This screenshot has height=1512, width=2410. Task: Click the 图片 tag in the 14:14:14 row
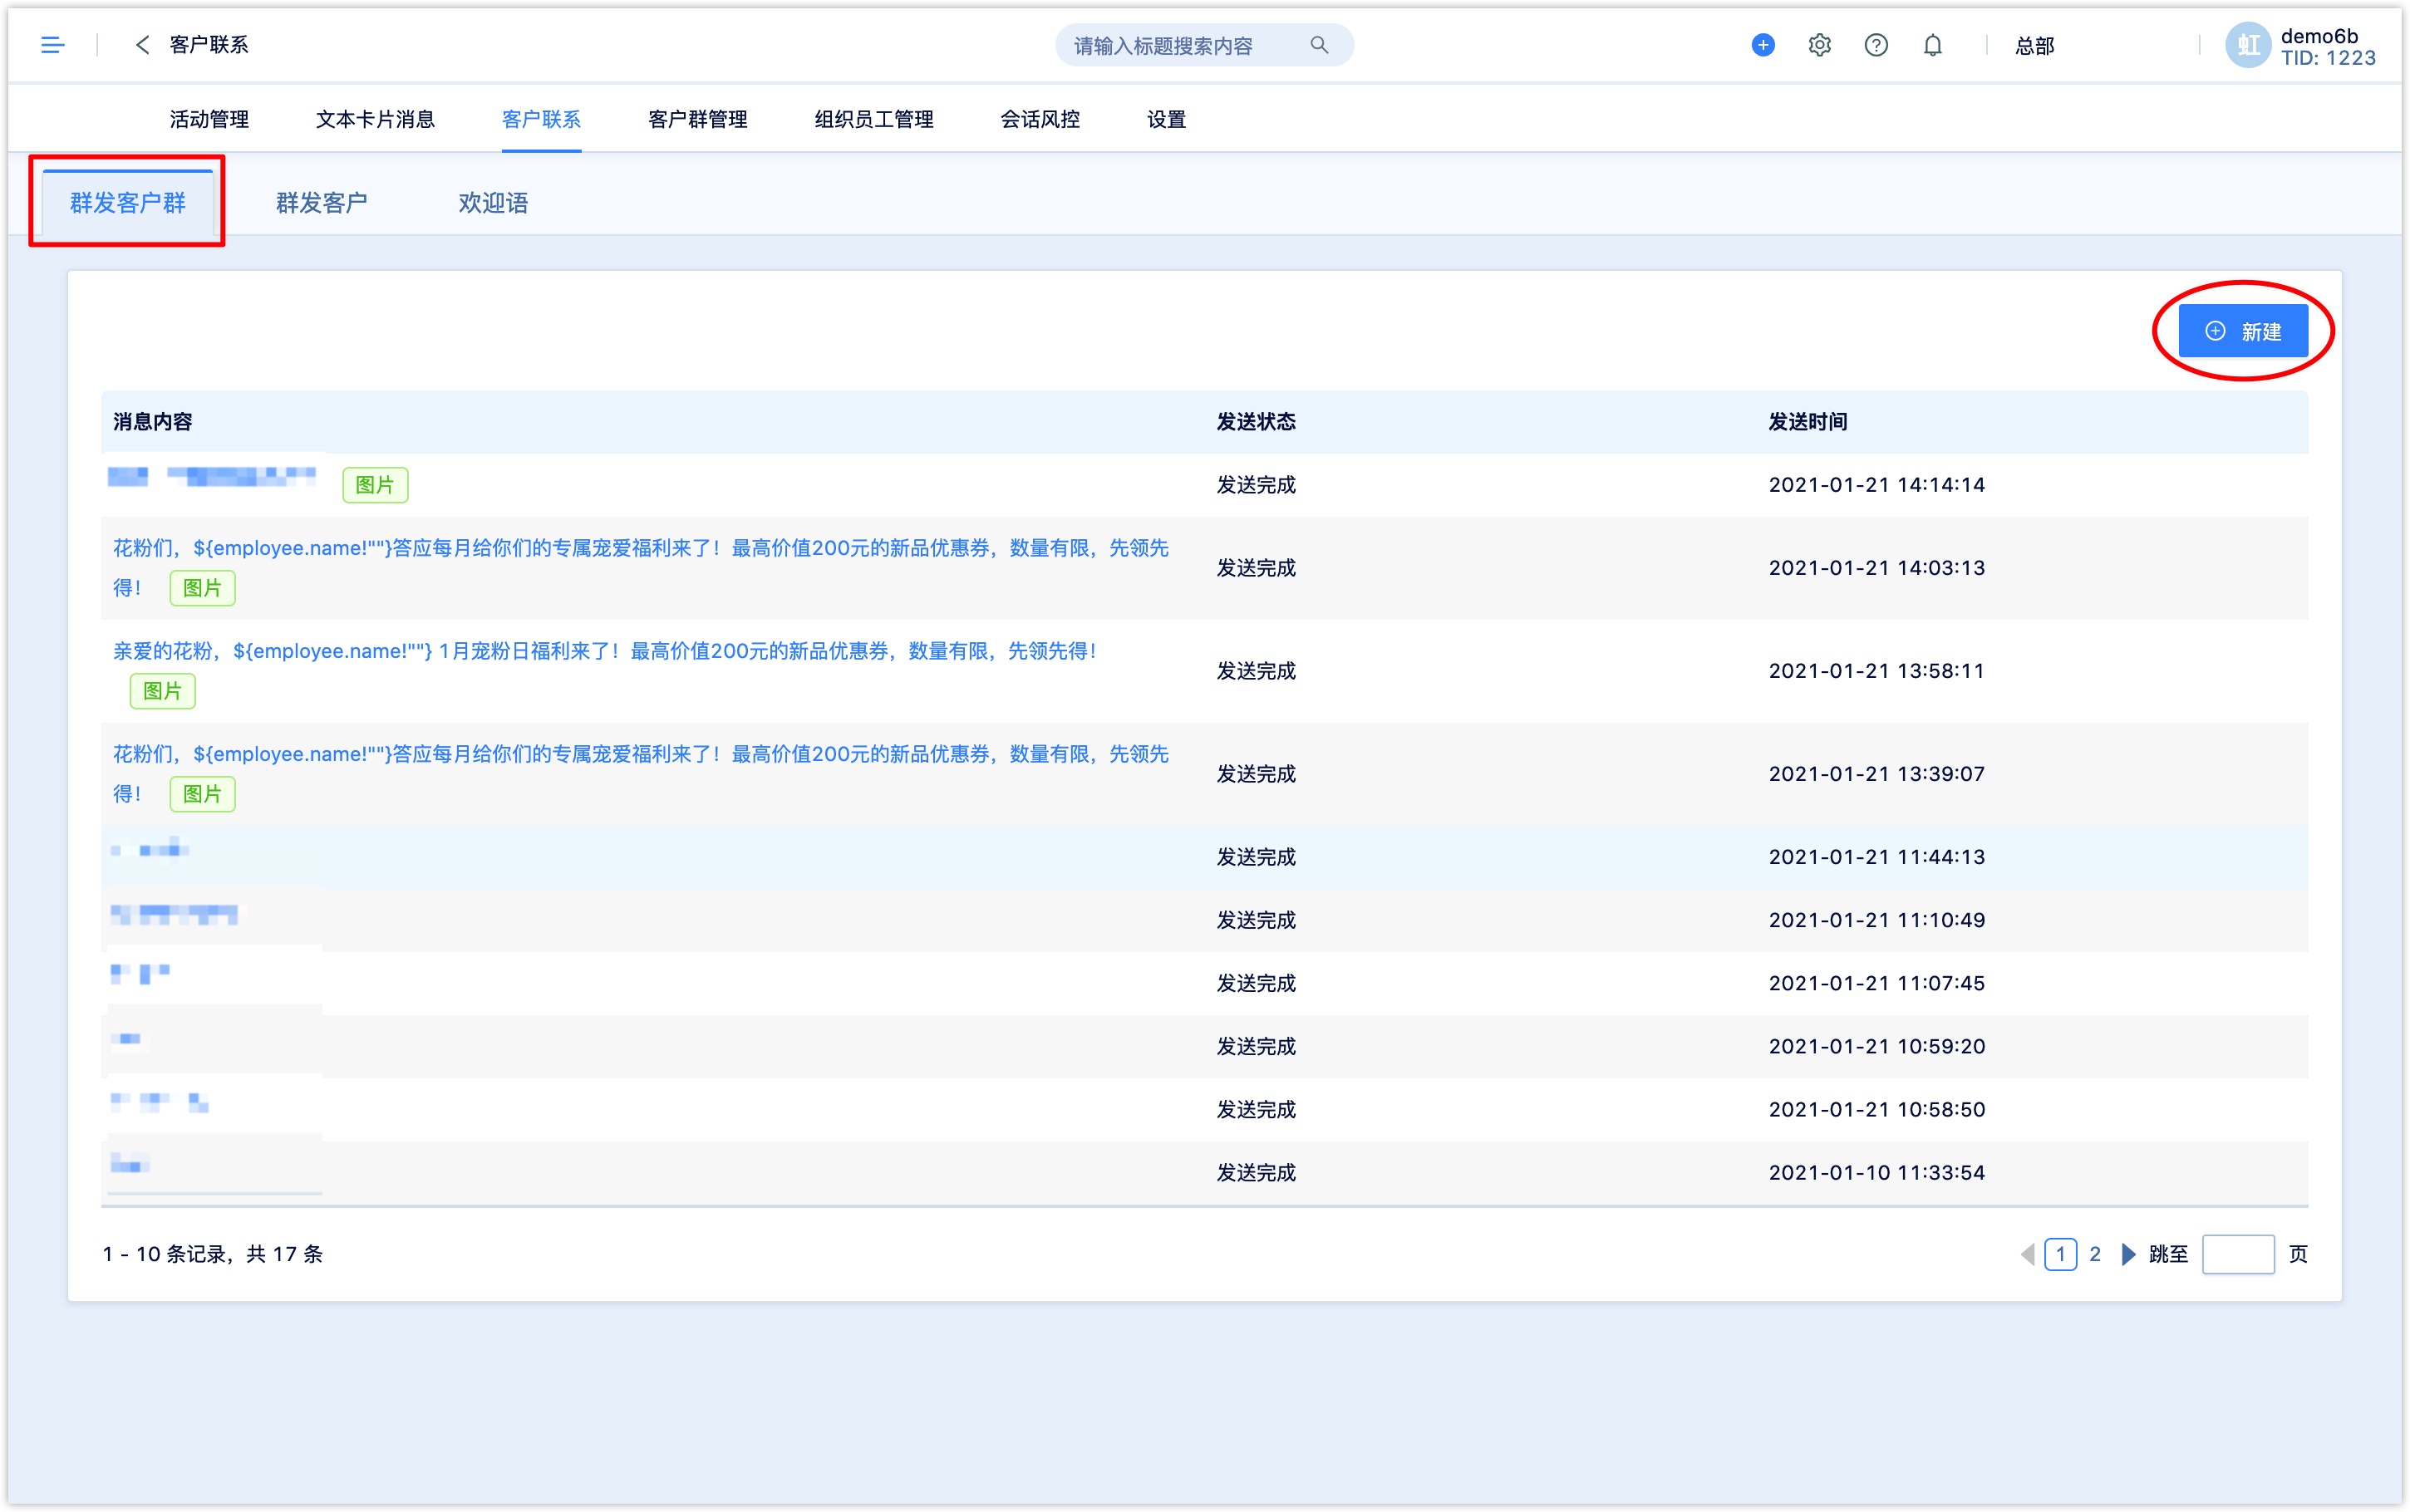tap(375, 485)
